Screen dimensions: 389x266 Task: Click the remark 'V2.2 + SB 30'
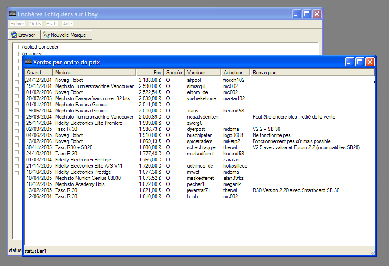tap(266, 129)
